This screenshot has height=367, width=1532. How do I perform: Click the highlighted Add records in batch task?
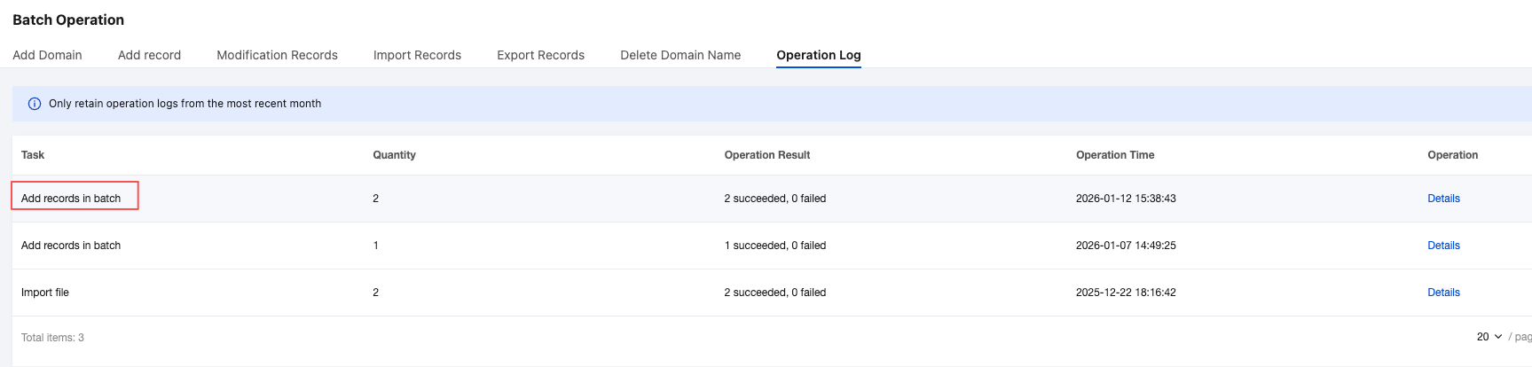[x=71, y=199]
